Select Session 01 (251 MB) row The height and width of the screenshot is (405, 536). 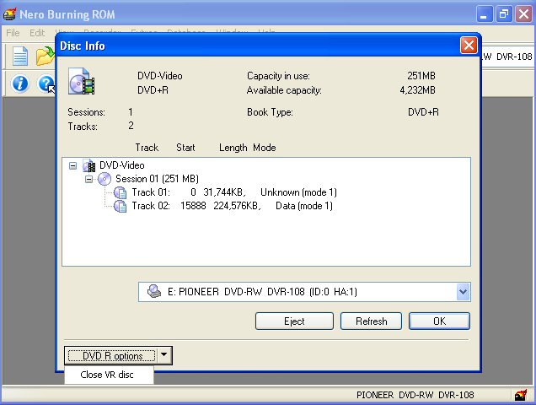[x=157, y=179]
